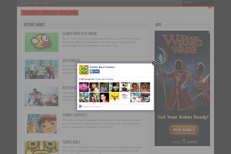Open the Subway Surfers 2 title
Screen dimensions: 231x154
click(x=75, y=115)
